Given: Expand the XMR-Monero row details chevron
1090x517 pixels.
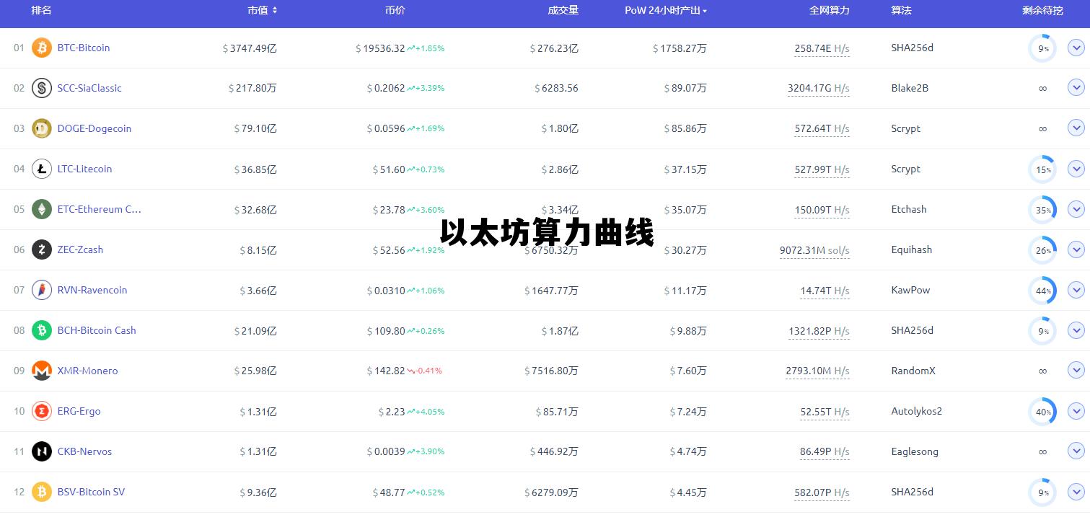Looking at the screenshot, I should tap(1075, 370).
